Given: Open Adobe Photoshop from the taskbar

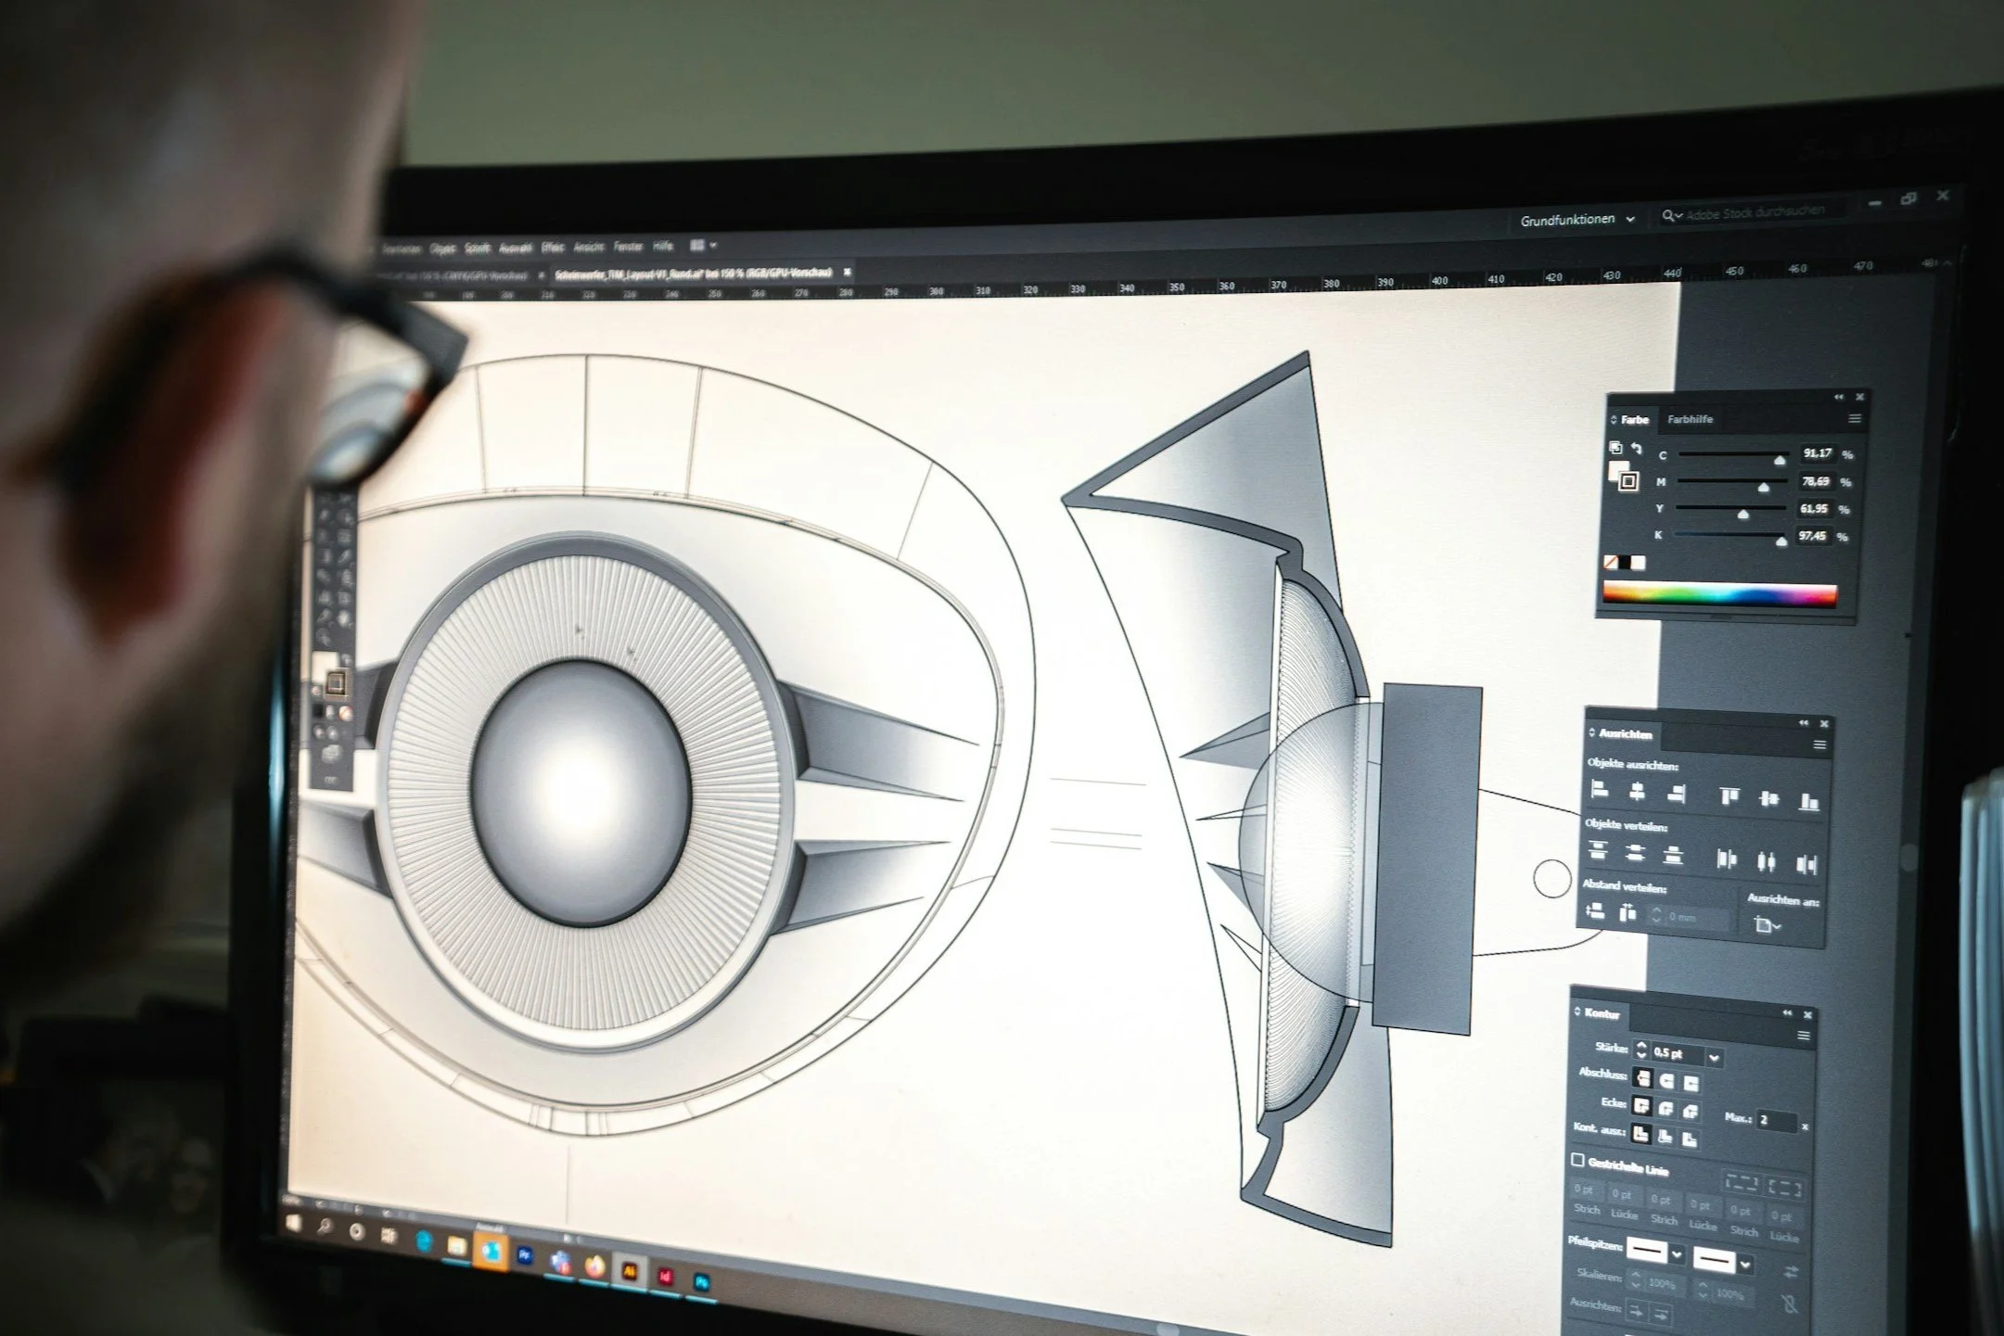Looking at the screenshot, I should point(701,1281).
